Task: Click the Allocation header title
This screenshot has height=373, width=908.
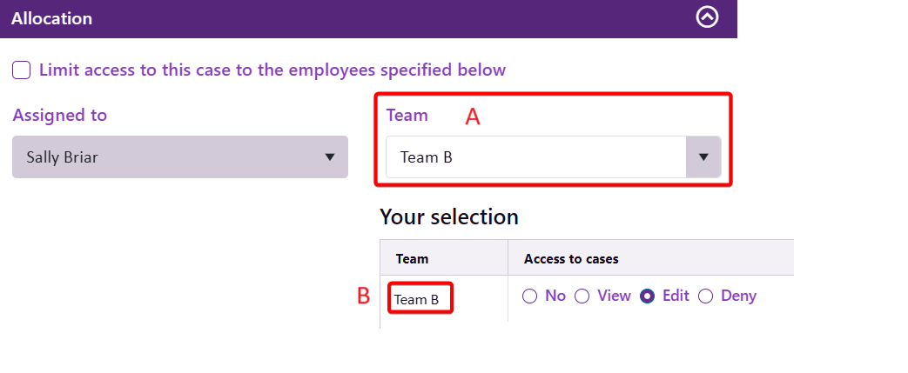Action: (x=52, y=18)
